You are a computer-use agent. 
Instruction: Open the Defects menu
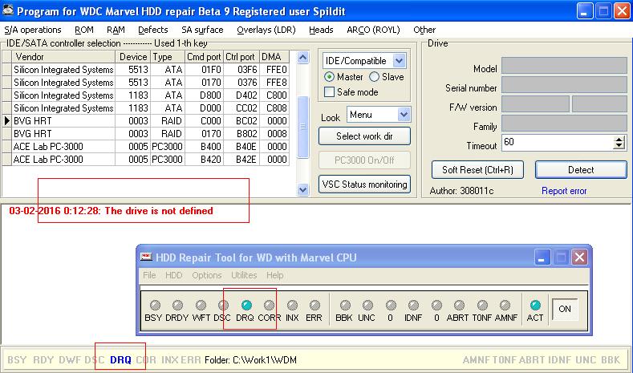(x=152, y=30)
